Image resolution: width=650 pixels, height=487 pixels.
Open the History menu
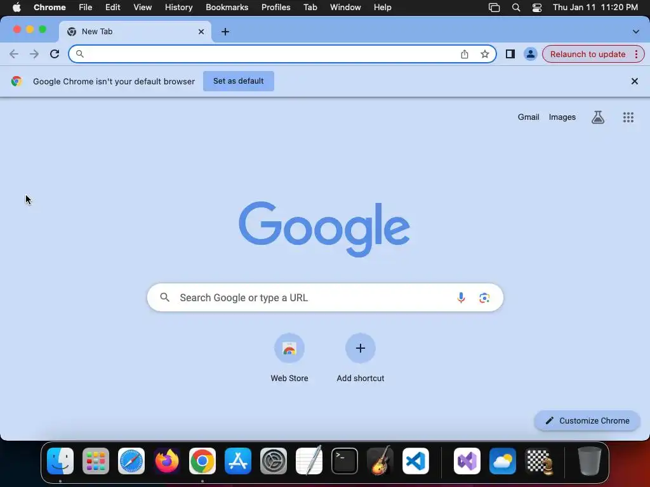coord(178,8)
